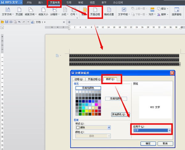Click the tab stop selector at ruler corner
This screenshot has width=185, height=150.
coord(2,27)
